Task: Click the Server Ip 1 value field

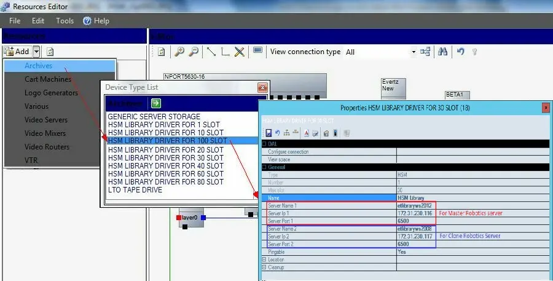Action: (x=416, y=213)
